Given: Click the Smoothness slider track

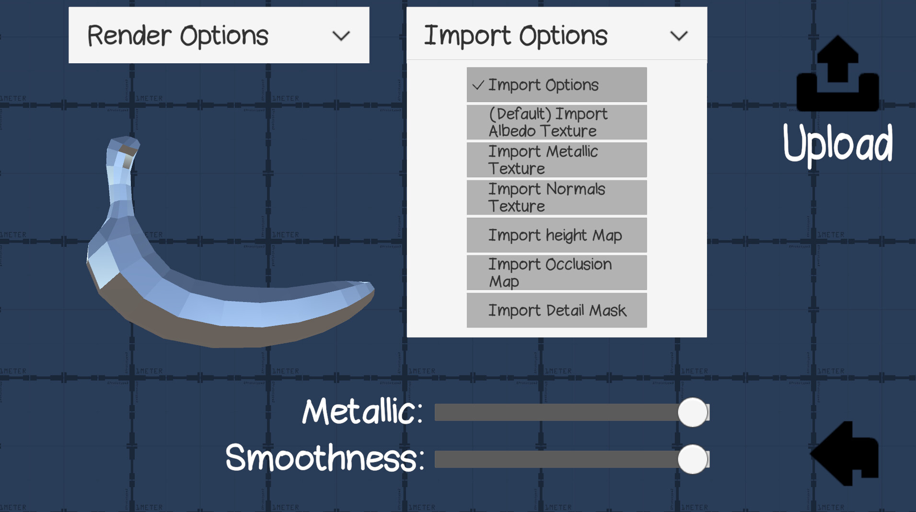Looking at the screenshot, I should click(551, 459).
